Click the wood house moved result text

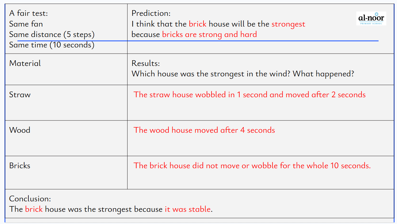point(204,130)
